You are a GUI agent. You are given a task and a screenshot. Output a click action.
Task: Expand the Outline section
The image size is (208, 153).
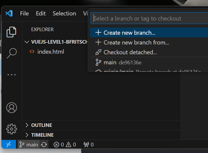coord(42,125)
